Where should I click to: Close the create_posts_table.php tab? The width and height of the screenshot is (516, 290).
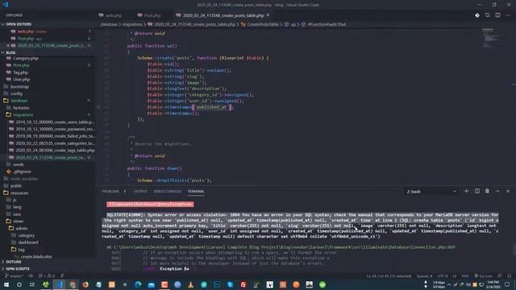(268, 15)
